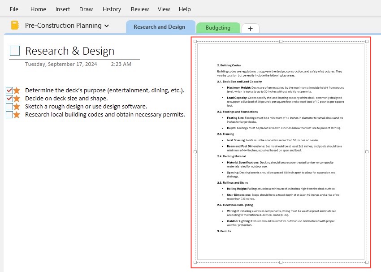Click the star tag beside Decide on deck size
This screenshot has width=381, height=272.
pyautogui.click(x=17, y=98)
